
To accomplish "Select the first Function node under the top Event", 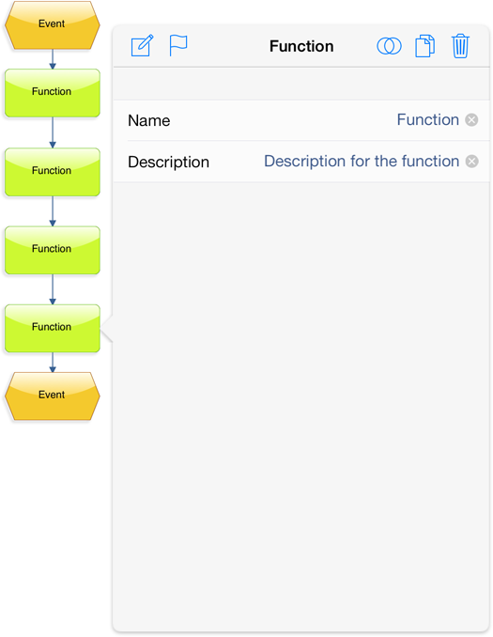I will tap(53, 93).
